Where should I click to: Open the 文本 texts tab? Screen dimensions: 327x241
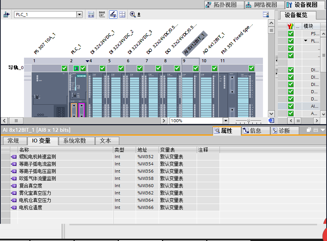[x=107, y=141]
